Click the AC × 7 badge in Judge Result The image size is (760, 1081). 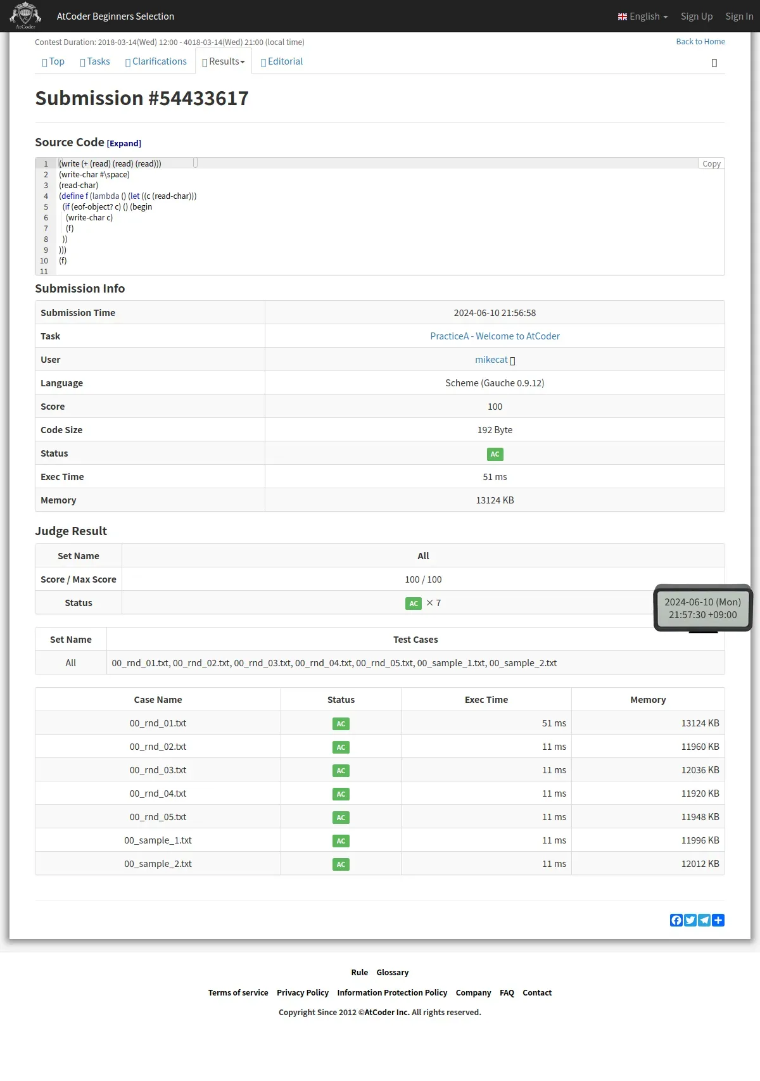(x=414, y=604)
